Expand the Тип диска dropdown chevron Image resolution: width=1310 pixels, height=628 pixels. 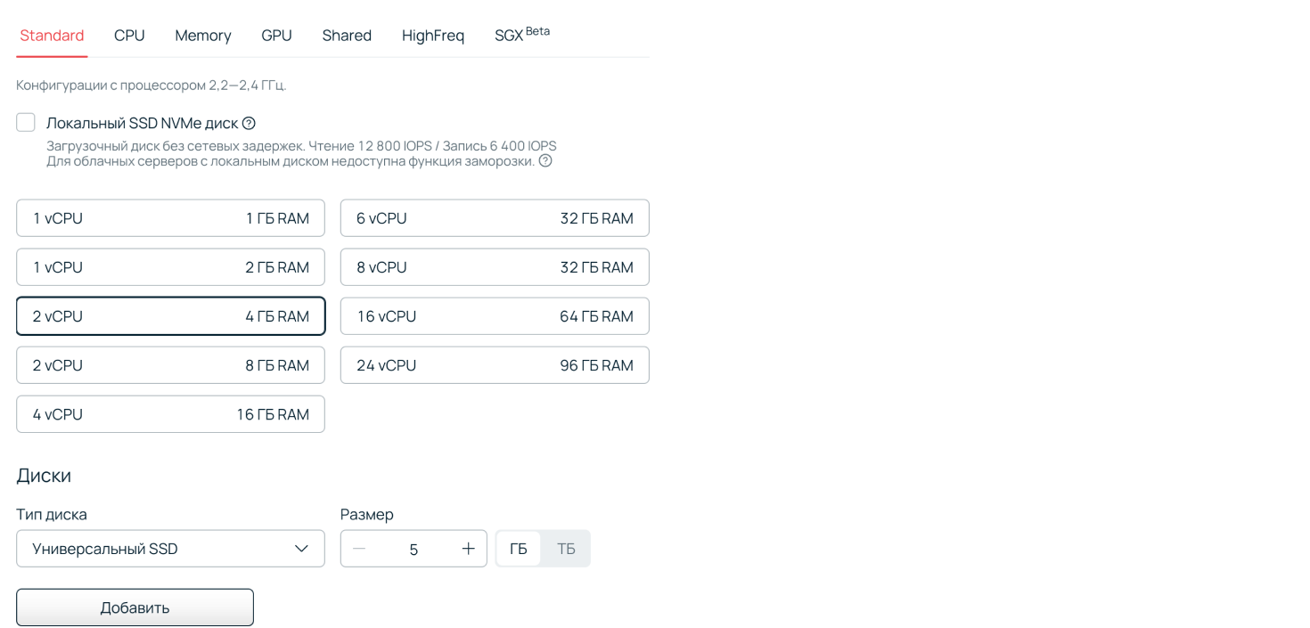300,548
